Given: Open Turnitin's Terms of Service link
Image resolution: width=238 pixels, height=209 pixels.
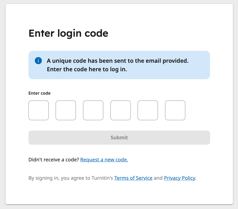Looking at the screenshot, I should [133, 178].
